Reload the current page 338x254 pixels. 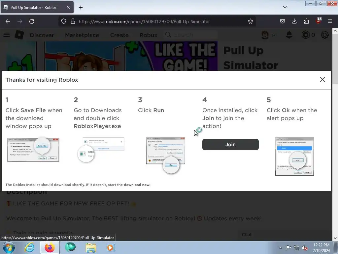(x=32, y=21)
